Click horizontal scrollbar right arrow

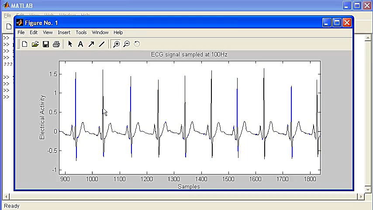tap(361, 196)
